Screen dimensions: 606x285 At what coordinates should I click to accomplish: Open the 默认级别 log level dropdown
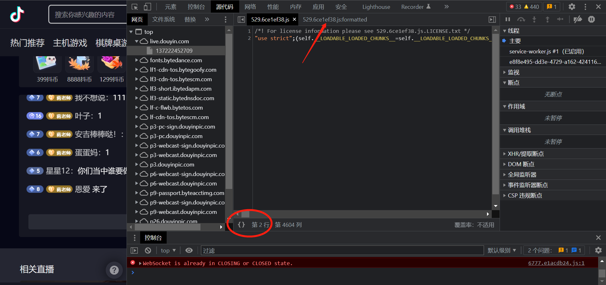point(502,251)
